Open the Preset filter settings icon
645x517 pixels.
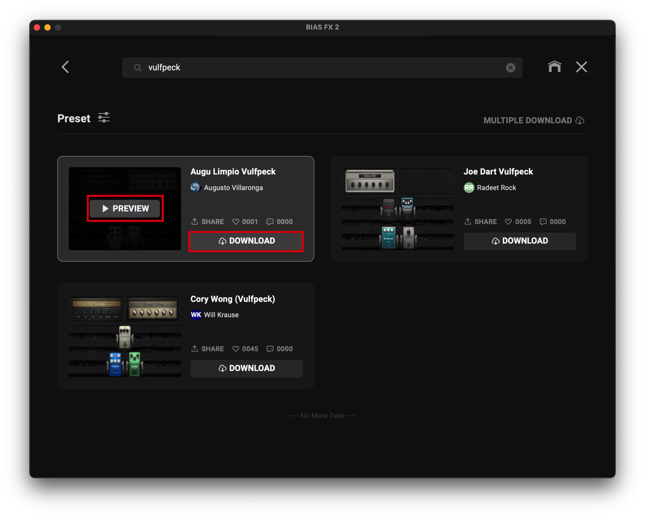[x=104, y=118]
